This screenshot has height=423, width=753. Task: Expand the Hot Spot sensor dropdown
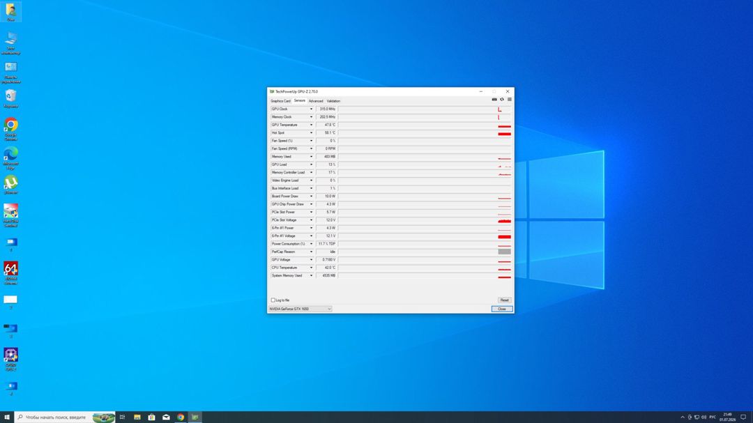311,133
